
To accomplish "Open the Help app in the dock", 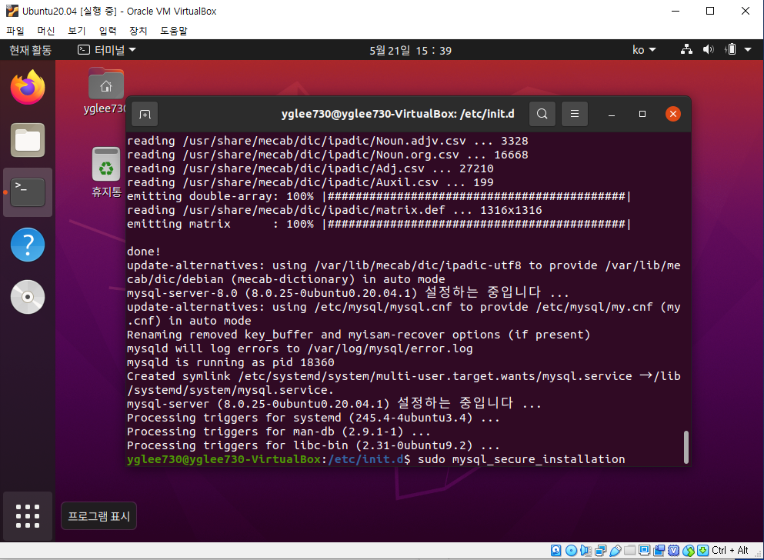I will pyautogui.click(x=28, y=245).
